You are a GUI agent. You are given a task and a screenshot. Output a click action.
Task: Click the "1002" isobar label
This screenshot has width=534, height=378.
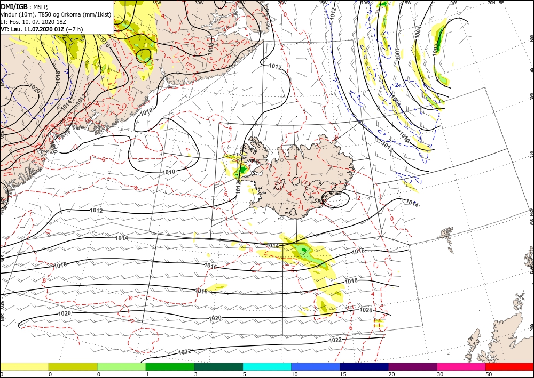click(x=436, y=49)
